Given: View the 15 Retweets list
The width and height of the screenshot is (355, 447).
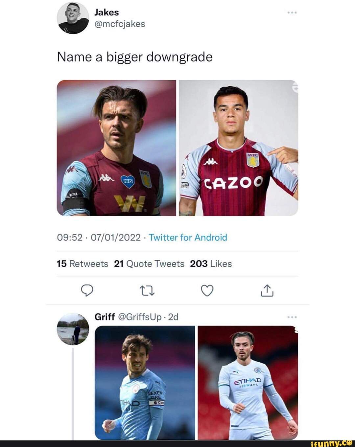Looking at the screenshot, I should 83,264.
